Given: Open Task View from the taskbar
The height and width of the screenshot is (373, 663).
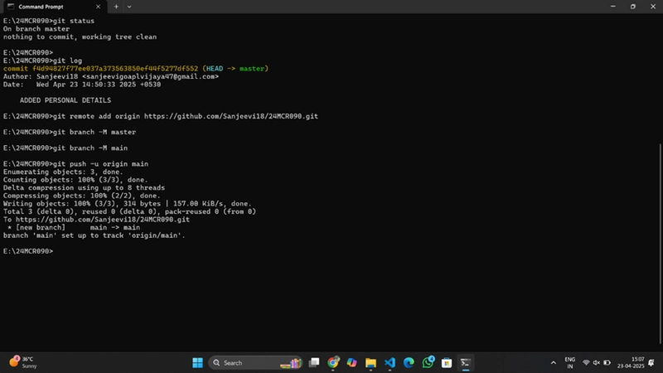Looking at the screenshot, I should [314, 363].
